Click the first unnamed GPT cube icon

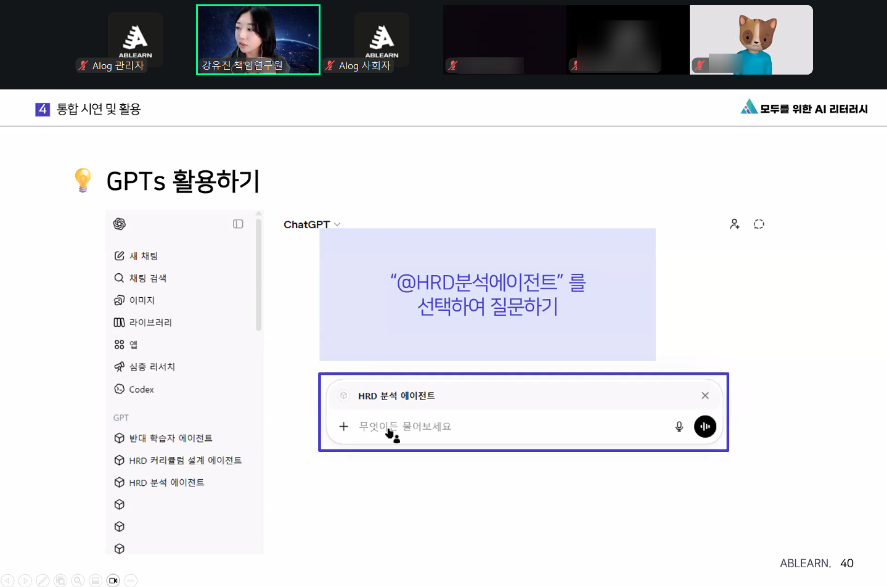point(120,504)
